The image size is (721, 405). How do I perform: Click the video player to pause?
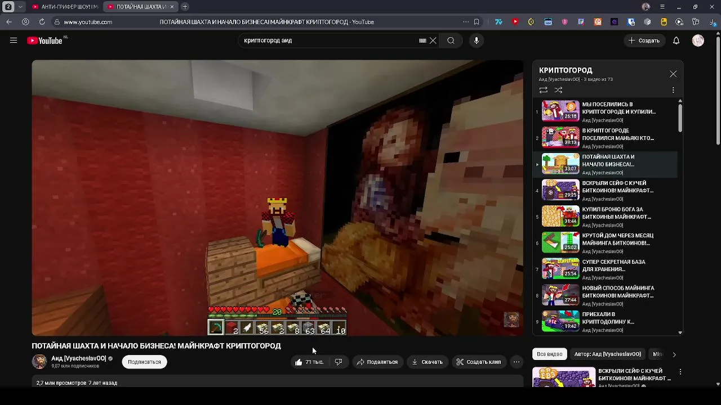pos(277,198)
